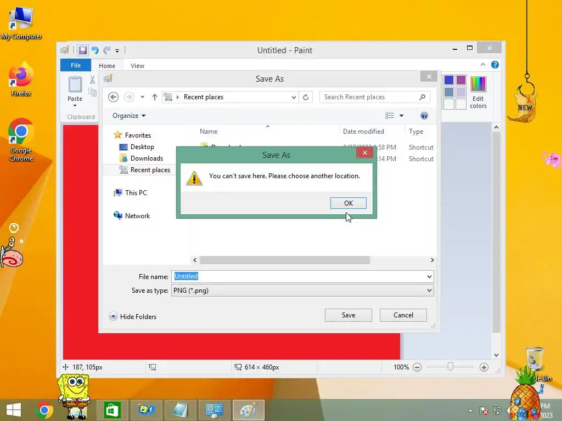Open the My Computer desktop icon
Viewport: 562px width, 421px height.
click(21, 22)
